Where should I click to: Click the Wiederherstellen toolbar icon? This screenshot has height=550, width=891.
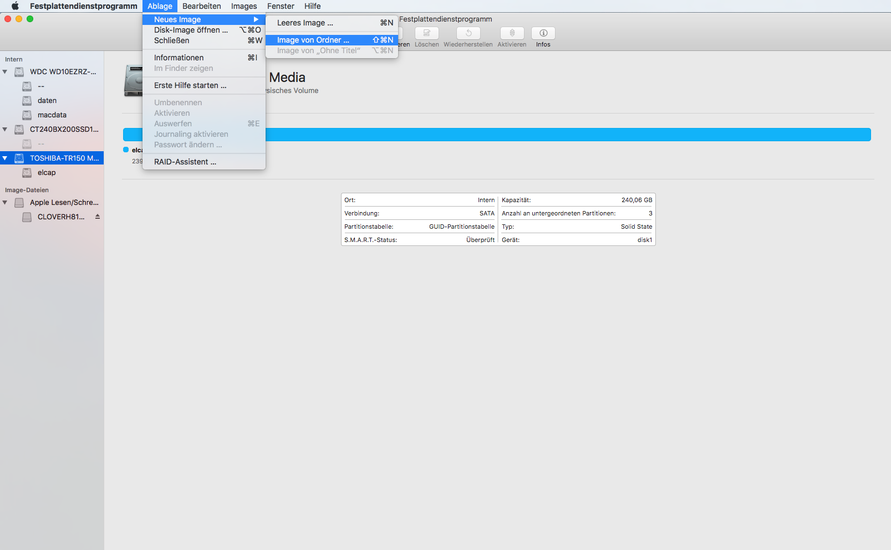coord(469,33)
